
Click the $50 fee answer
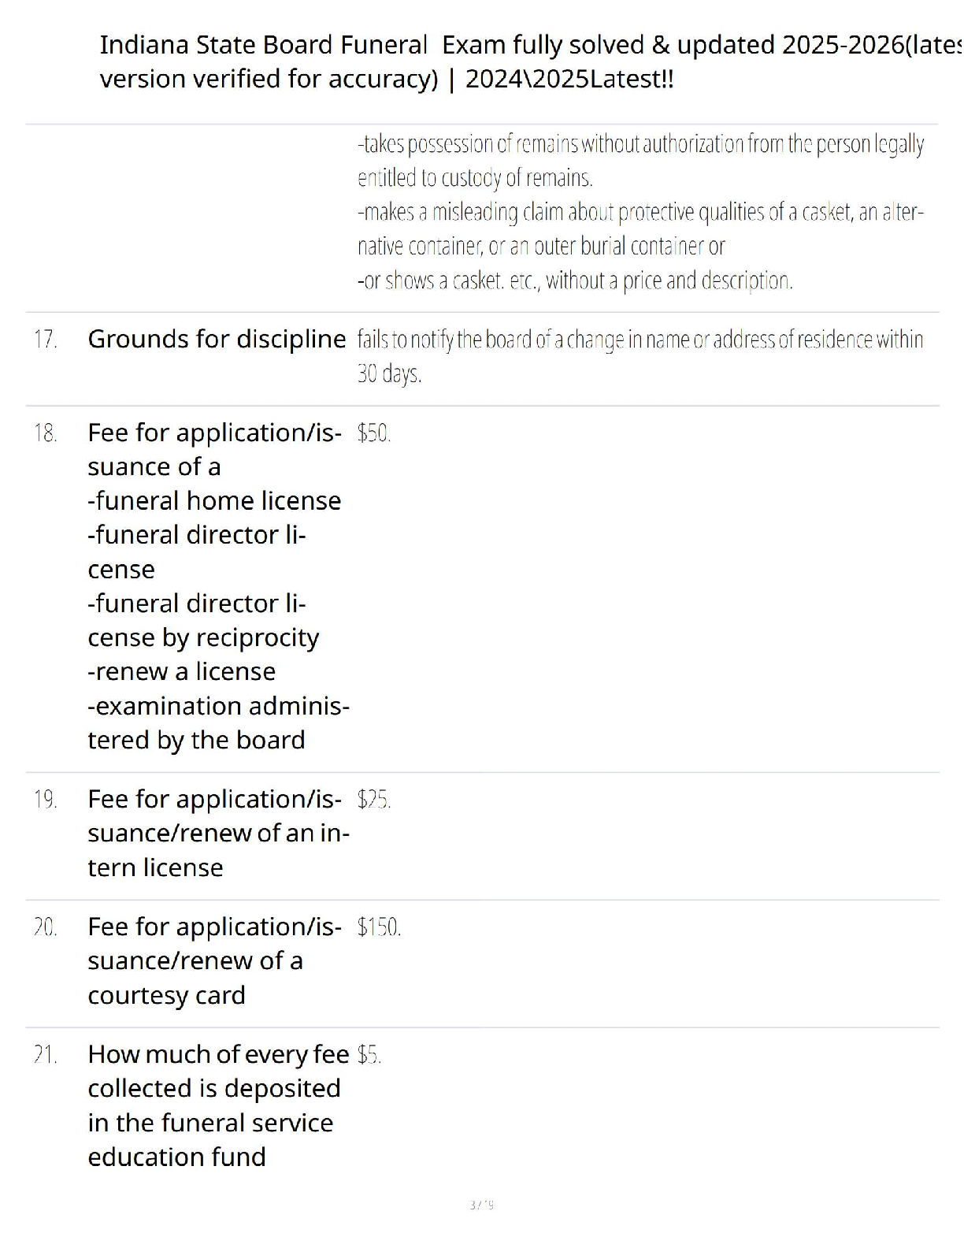pyautogui.click(x=373, y=433)
